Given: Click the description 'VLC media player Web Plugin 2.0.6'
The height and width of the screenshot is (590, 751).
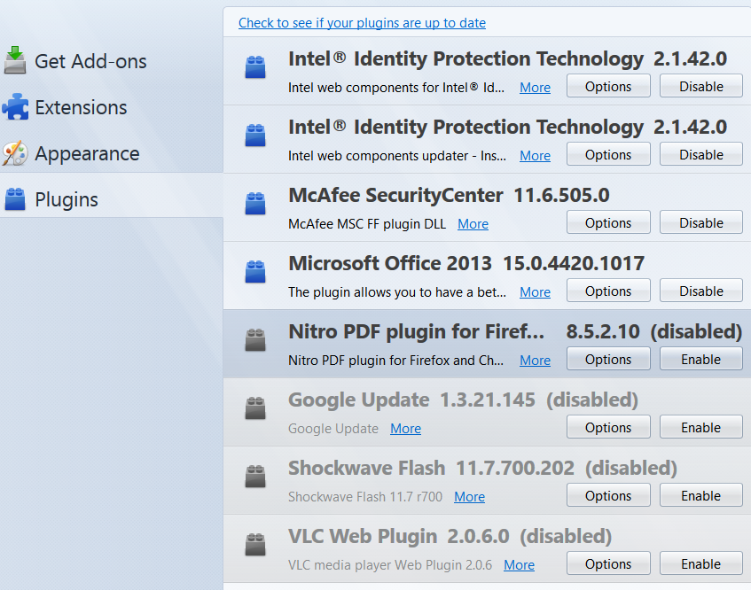Looking at the screenshot, I should [390, 565].
